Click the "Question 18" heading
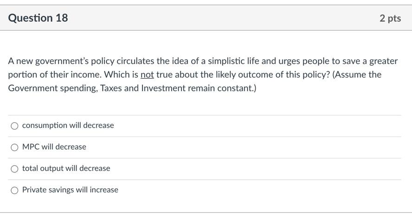 [38, 18]
